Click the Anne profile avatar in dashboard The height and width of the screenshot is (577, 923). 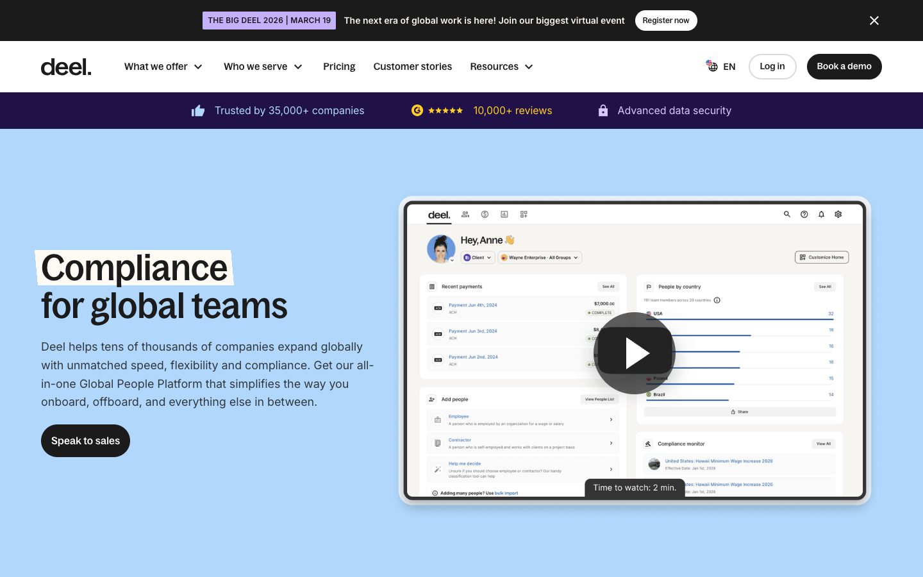pyautogui.click(x=441, y=249)
